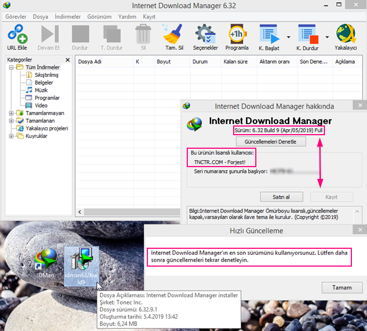
Task: Click Tamam in Hızlı Güncelleme dialog
Action: [x=342, y=288]
